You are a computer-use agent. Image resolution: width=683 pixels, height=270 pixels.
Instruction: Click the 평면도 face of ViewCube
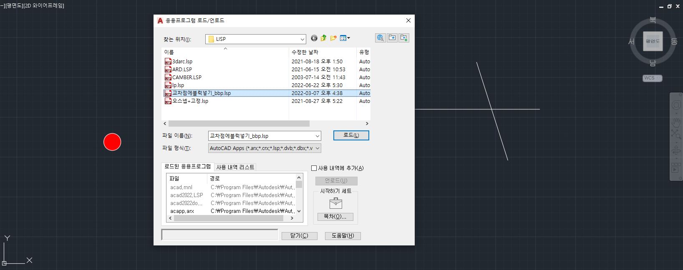653,41
